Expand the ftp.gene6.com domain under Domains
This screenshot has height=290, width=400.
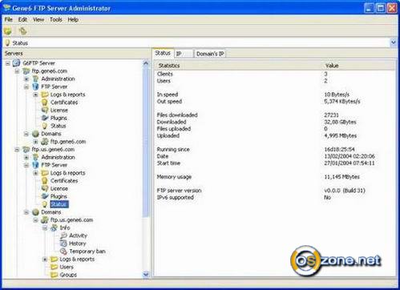tap(35, 142)
